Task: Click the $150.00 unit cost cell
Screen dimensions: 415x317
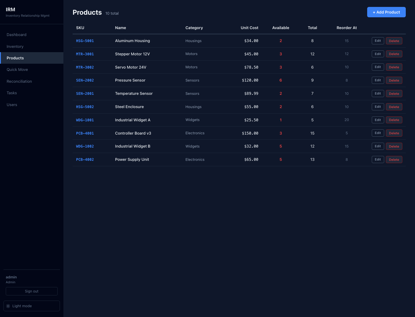Action: point(250,133)
